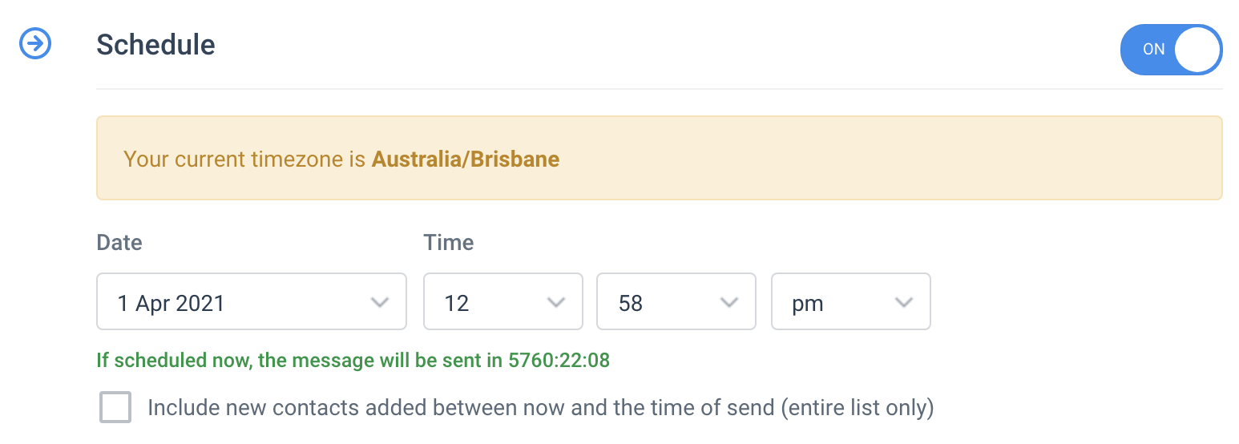Turn off the Schedule ON switch
1239x444 pixels.
(x=1171, y=50)
